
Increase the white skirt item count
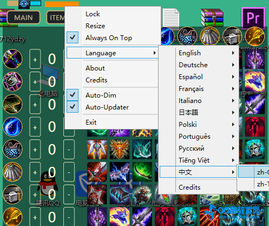(x=35, y=172)
